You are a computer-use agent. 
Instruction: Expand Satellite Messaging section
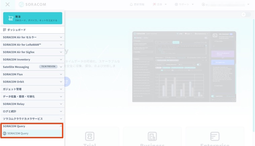[x=32, y=67]
